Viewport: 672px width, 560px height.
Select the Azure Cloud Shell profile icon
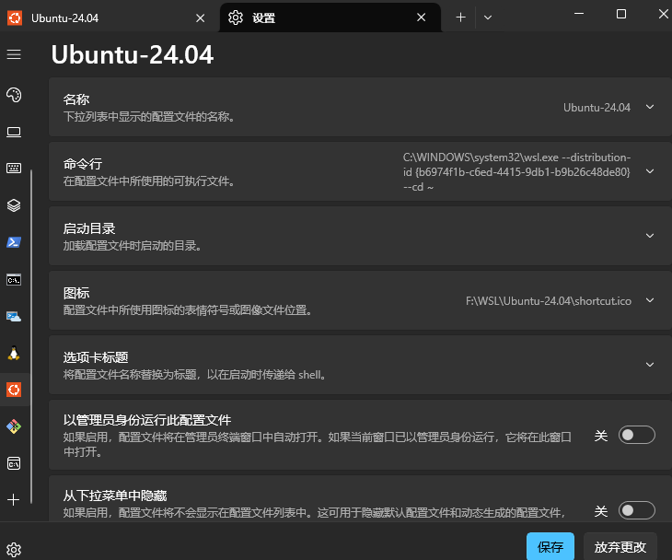[x=14, y=317]
